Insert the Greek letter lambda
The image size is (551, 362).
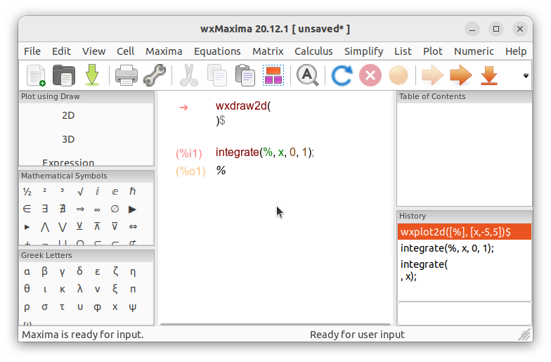pyautogui.click(x=80, y=289)
